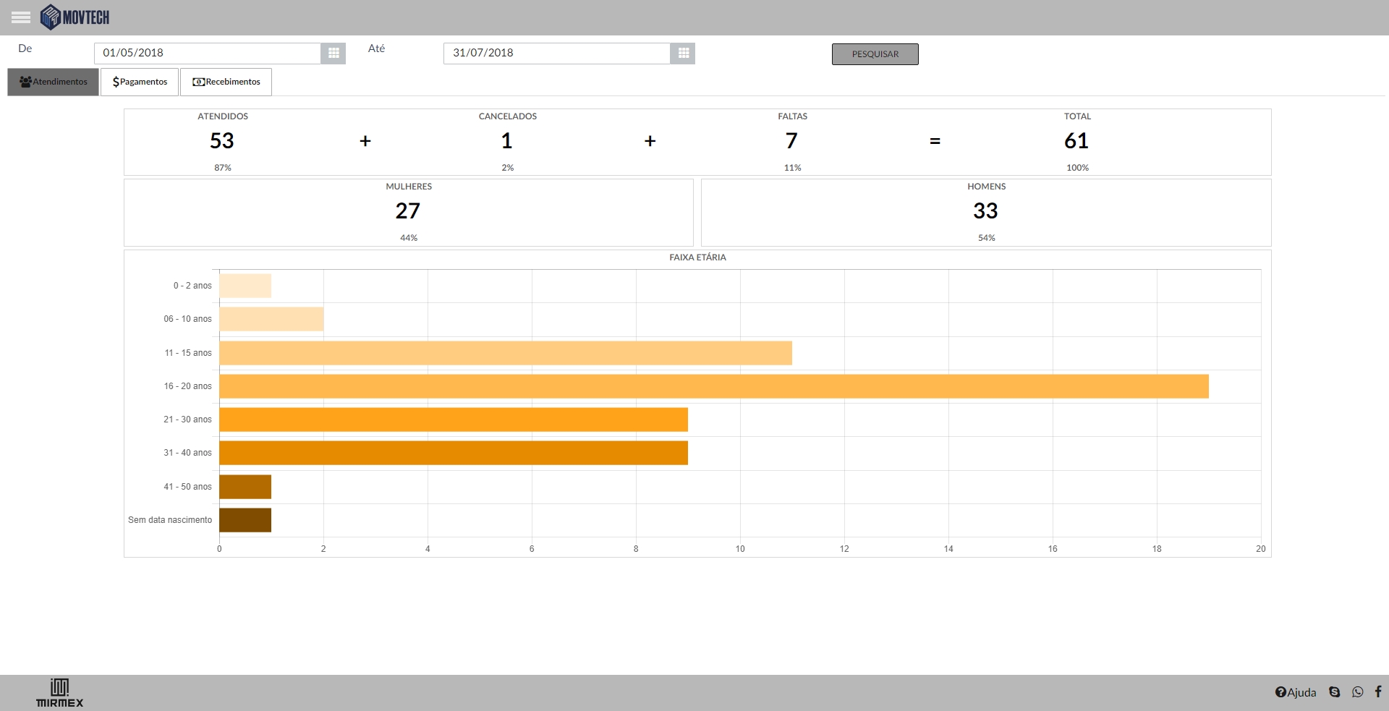1389x711 pixels.
Task: Open the Recebimentos tab
Action: click(x=226, y=82)
